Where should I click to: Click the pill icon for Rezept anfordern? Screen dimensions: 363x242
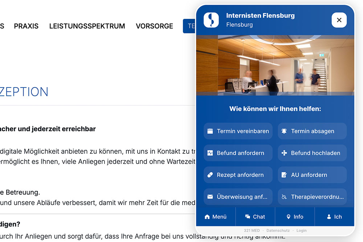click(x=210, y=175)
